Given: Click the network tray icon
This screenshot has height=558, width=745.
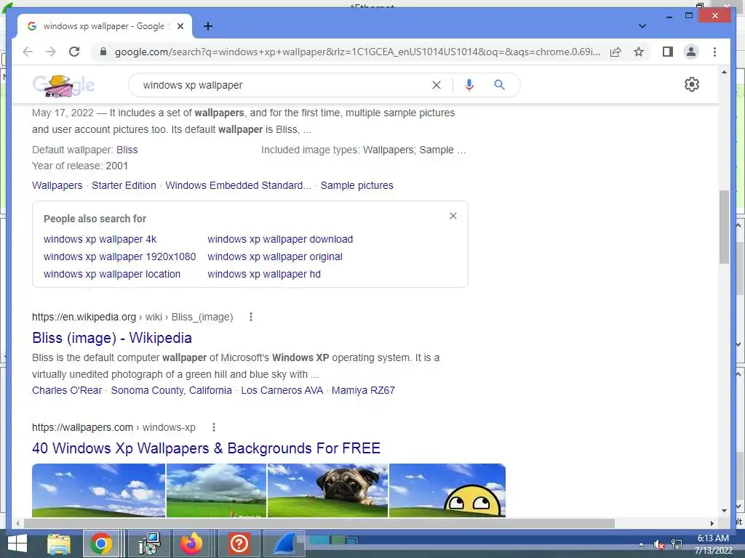Looking at the screenshot, I should 677,544.
